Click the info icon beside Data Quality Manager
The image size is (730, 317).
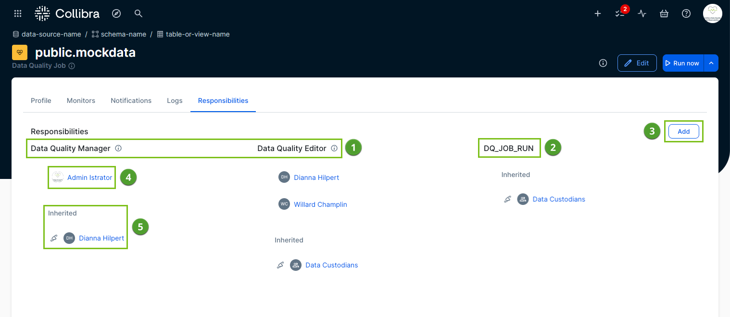point(118,148)
